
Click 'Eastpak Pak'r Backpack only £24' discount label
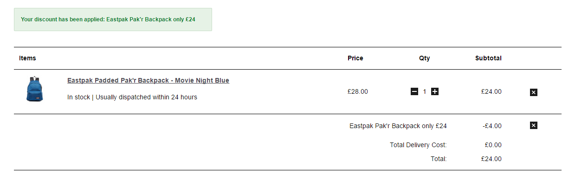(398, 126)
